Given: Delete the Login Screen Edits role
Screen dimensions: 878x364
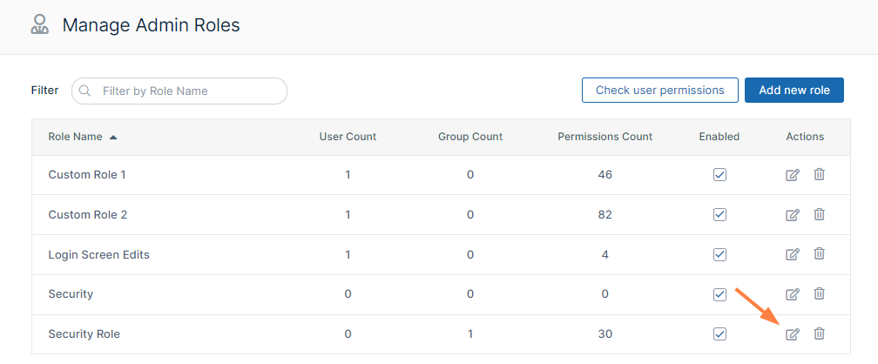Looking at the screenshot, I should pos(819,253).
